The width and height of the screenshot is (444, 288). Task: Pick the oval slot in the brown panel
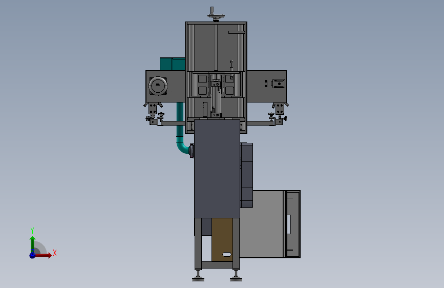[227, 254]
